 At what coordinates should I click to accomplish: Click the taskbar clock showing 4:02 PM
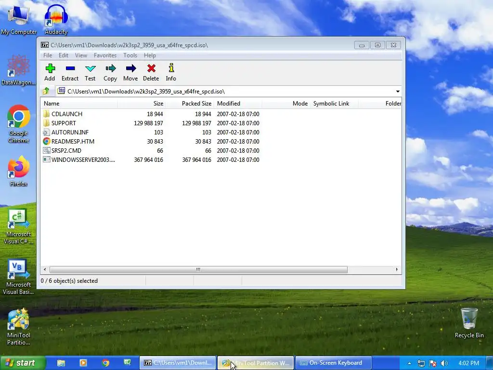click(469, 363)
